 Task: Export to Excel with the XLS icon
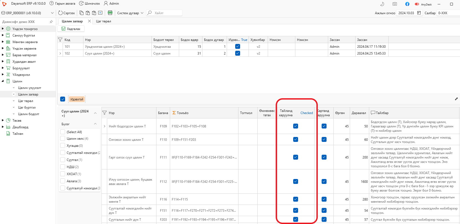click(110, 13)
